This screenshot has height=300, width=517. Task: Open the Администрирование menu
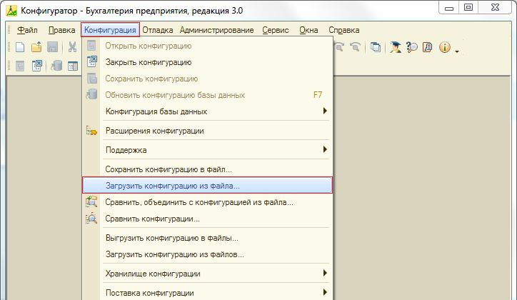216,30
